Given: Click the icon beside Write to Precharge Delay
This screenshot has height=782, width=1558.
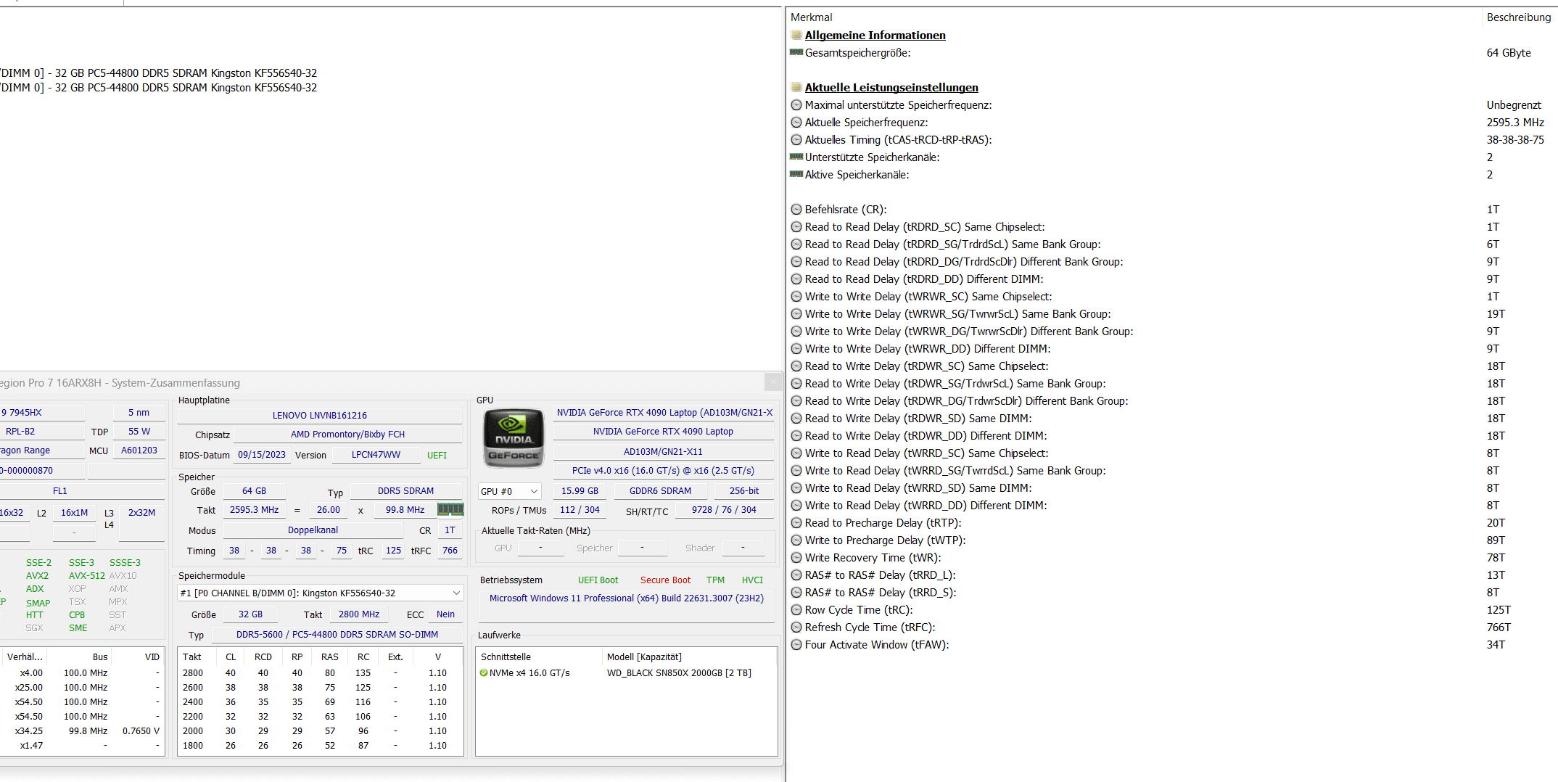Looking at the screenshot, I should (796, 540).
